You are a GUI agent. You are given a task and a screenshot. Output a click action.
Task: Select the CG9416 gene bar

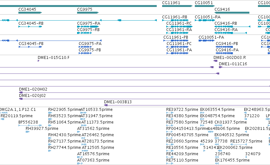click(232, 13)
